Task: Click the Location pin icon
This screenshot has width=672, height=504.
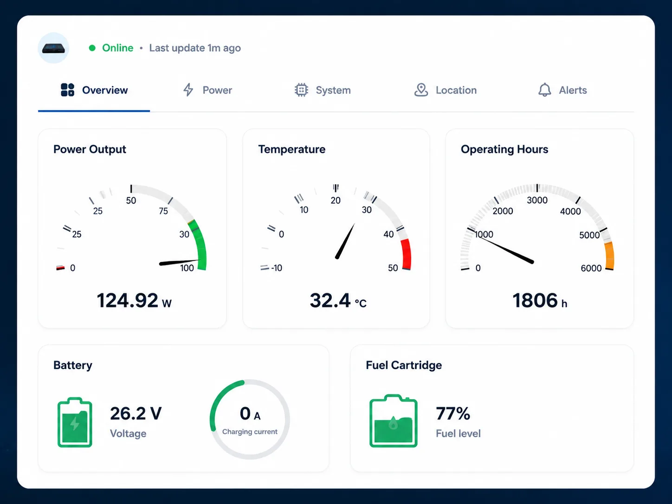Action: coord(421,90)
